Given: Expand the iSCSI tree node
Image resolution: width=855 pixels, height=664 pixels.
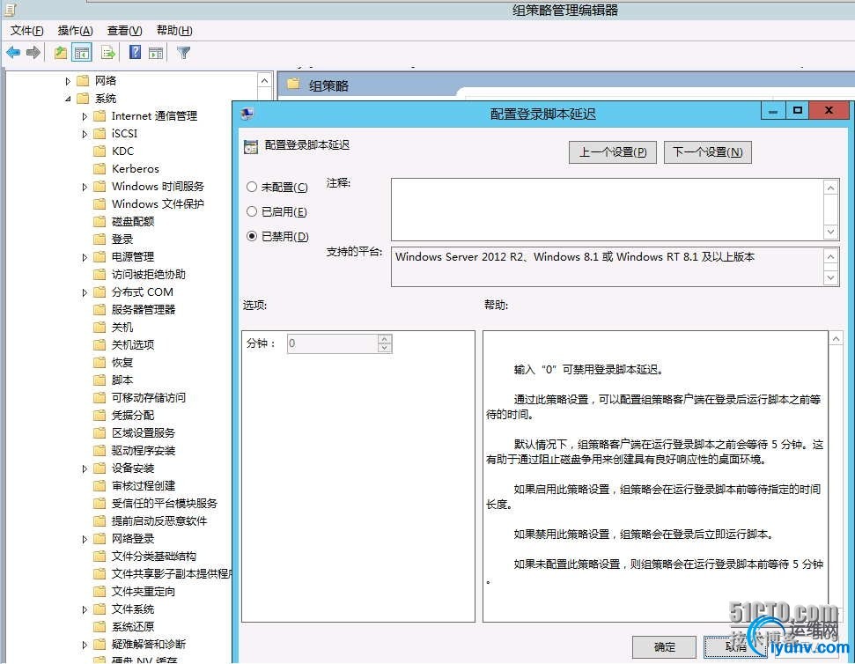Looking at the screenshot, I should coord(85,134).
